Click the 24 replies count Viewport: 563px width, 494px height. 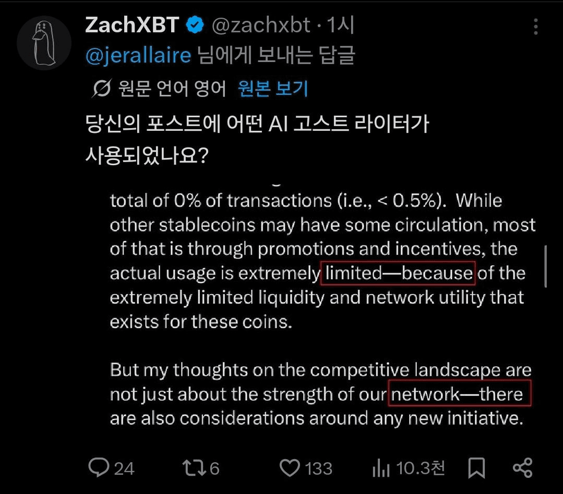124,468
